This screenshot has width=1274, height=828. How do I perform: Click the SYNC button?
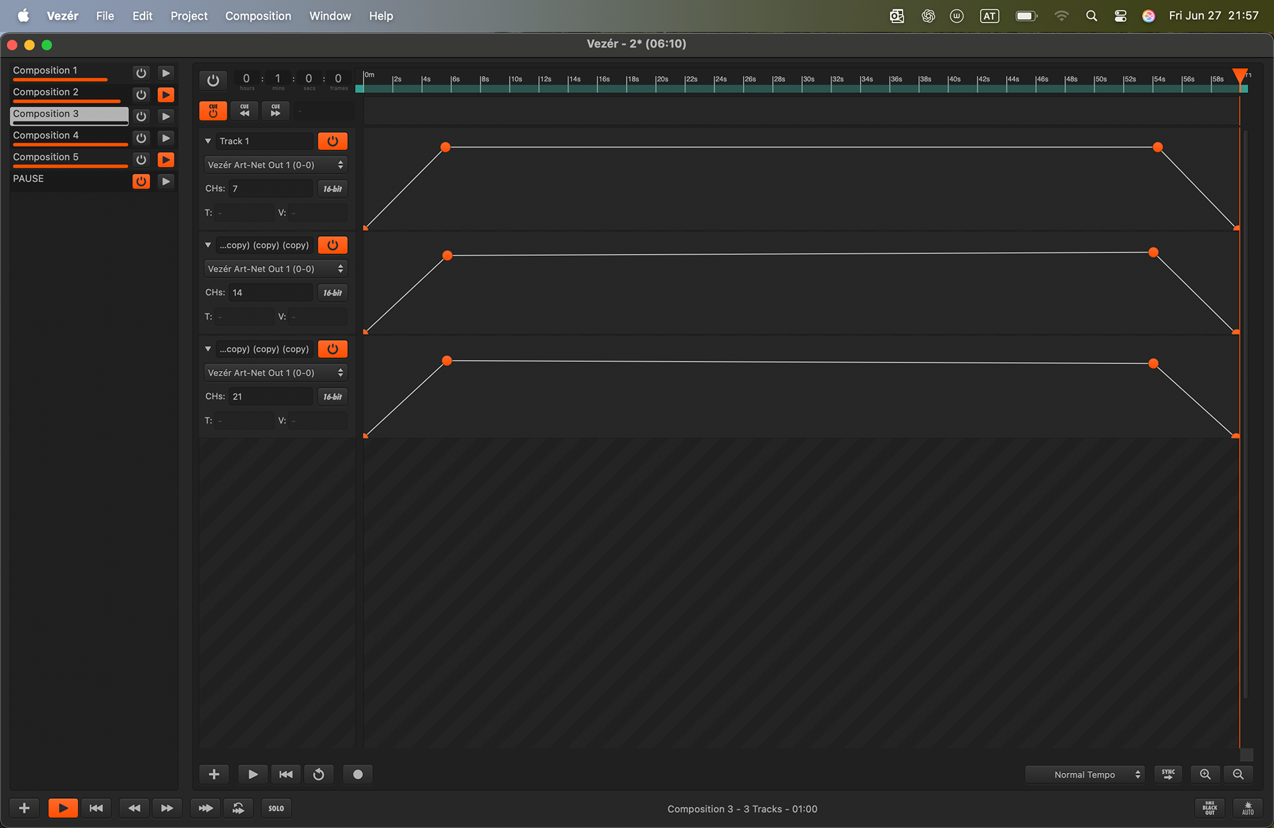click(1168, 774)
